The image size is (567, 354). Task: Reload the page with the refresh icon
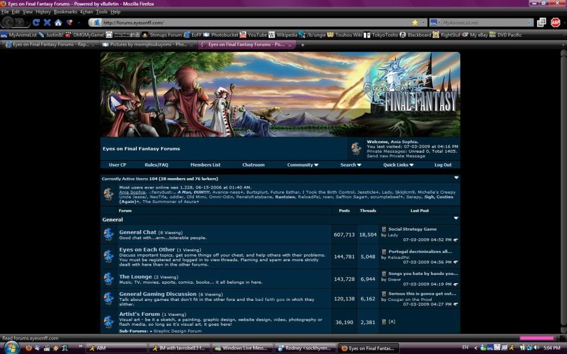coord(36,22)
